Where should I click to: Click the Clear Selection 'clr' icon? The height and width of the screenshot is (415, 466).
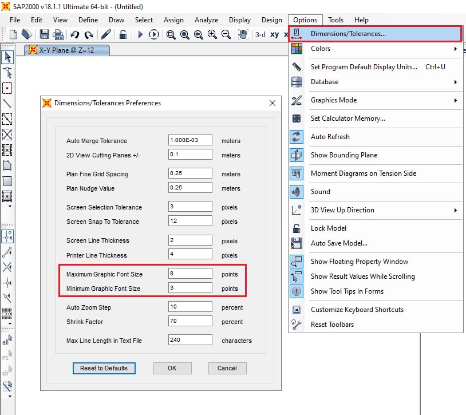7,371
